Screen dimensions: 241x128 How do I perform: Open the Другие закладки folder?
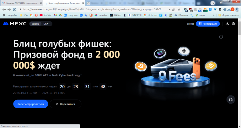click(228, 15)
